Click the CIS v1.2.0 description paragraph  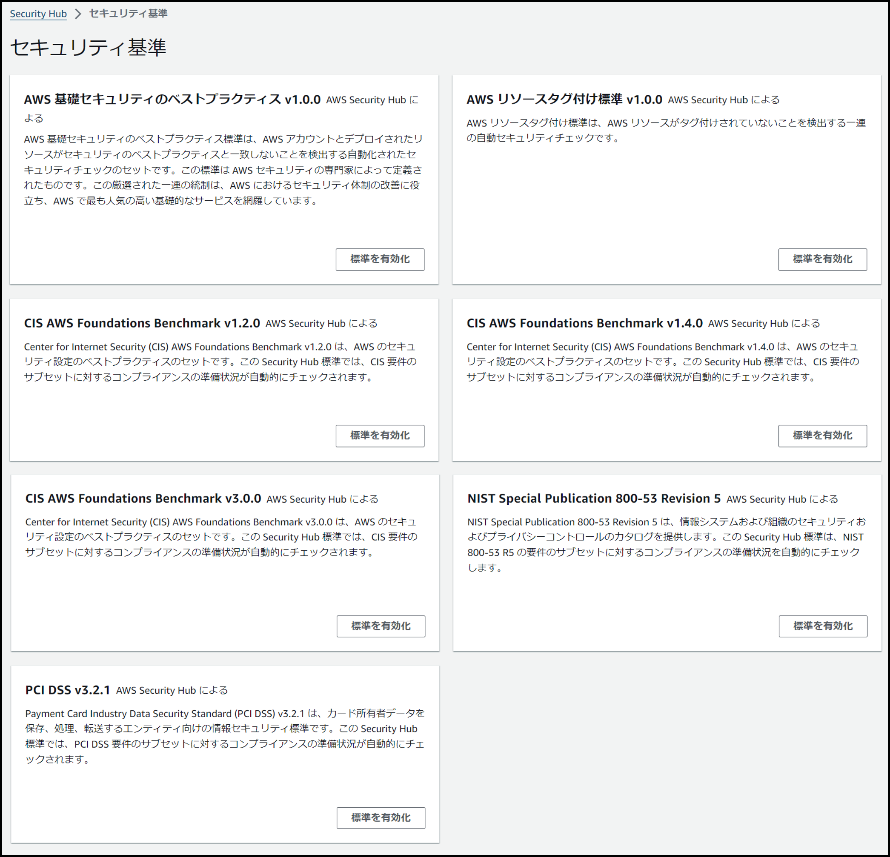pos(220,362)
